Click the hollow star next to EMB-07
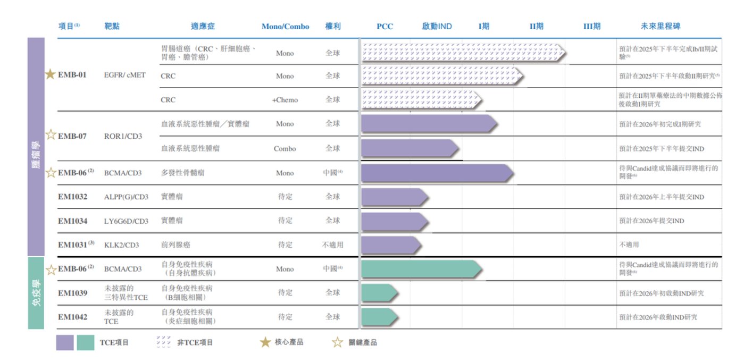744x362 pixels. point(51,135)
